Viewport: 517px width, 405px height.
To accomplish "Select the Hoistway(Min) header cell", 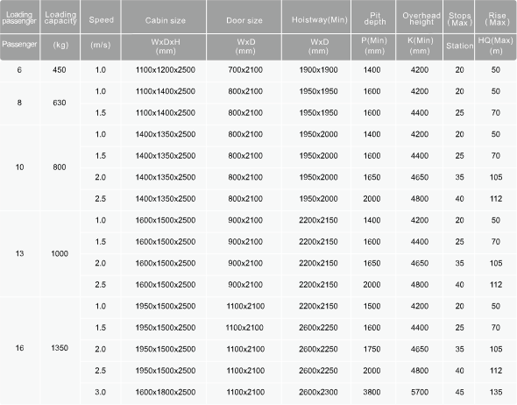I will tap(316, 18).
